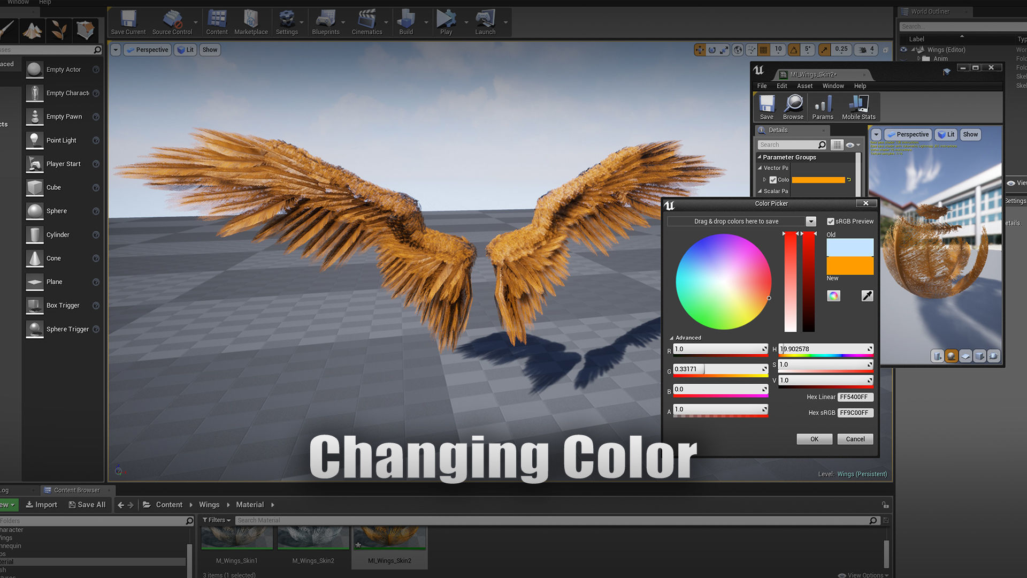Click the color wheel mode icon button
Viewport: 1027px width, 578px height.
point(833,295)
